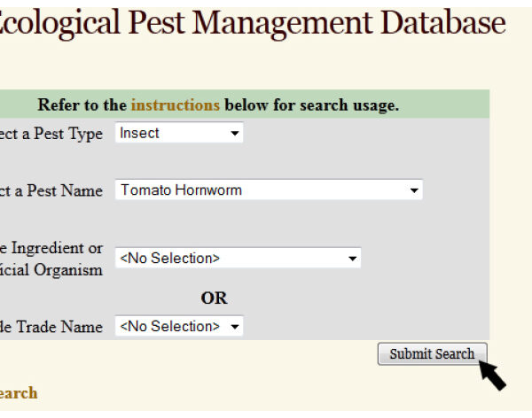Image resolution: width=532 pixels, height=418 pixels.
Task: Click the Ecological Pest Management Database heading
Action: pyautogui.click(x=253, y=23)
